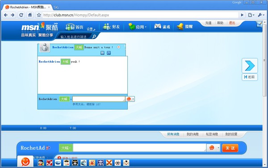Click the magnifier search icon in name filter
268x168 pixels.
(x=94, y=36)
